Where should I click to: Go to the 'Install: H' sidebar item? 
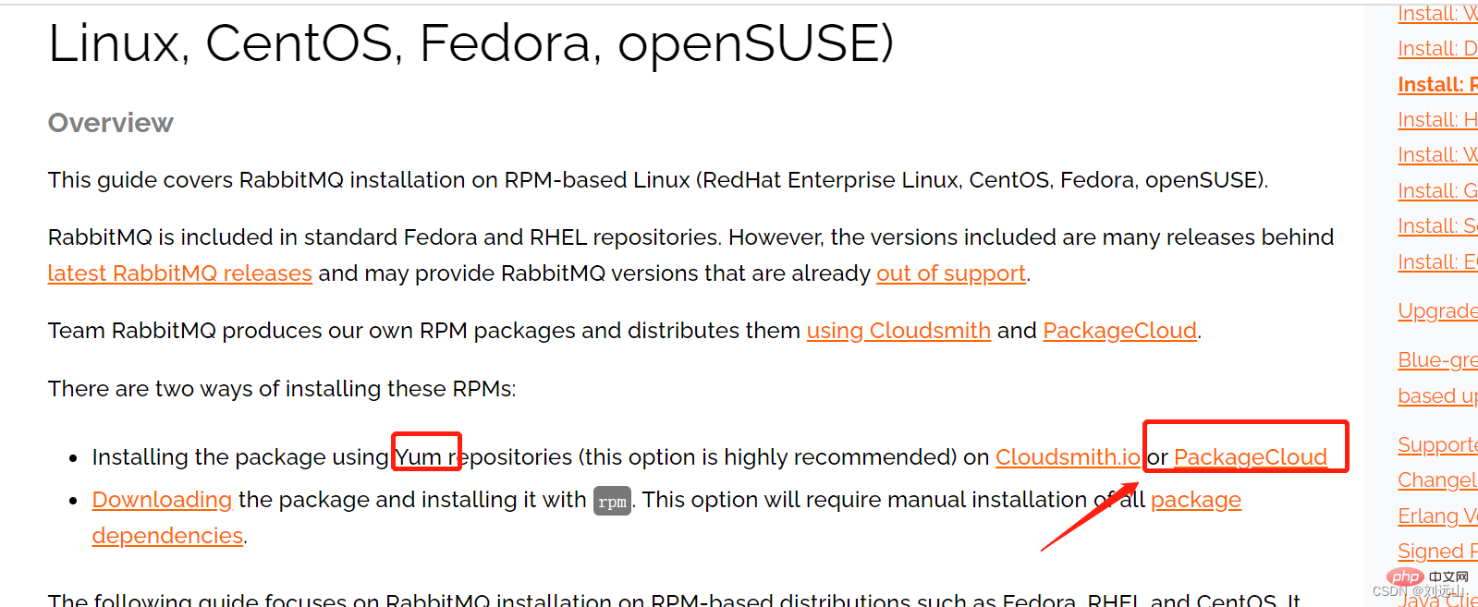coord(1436,120)
